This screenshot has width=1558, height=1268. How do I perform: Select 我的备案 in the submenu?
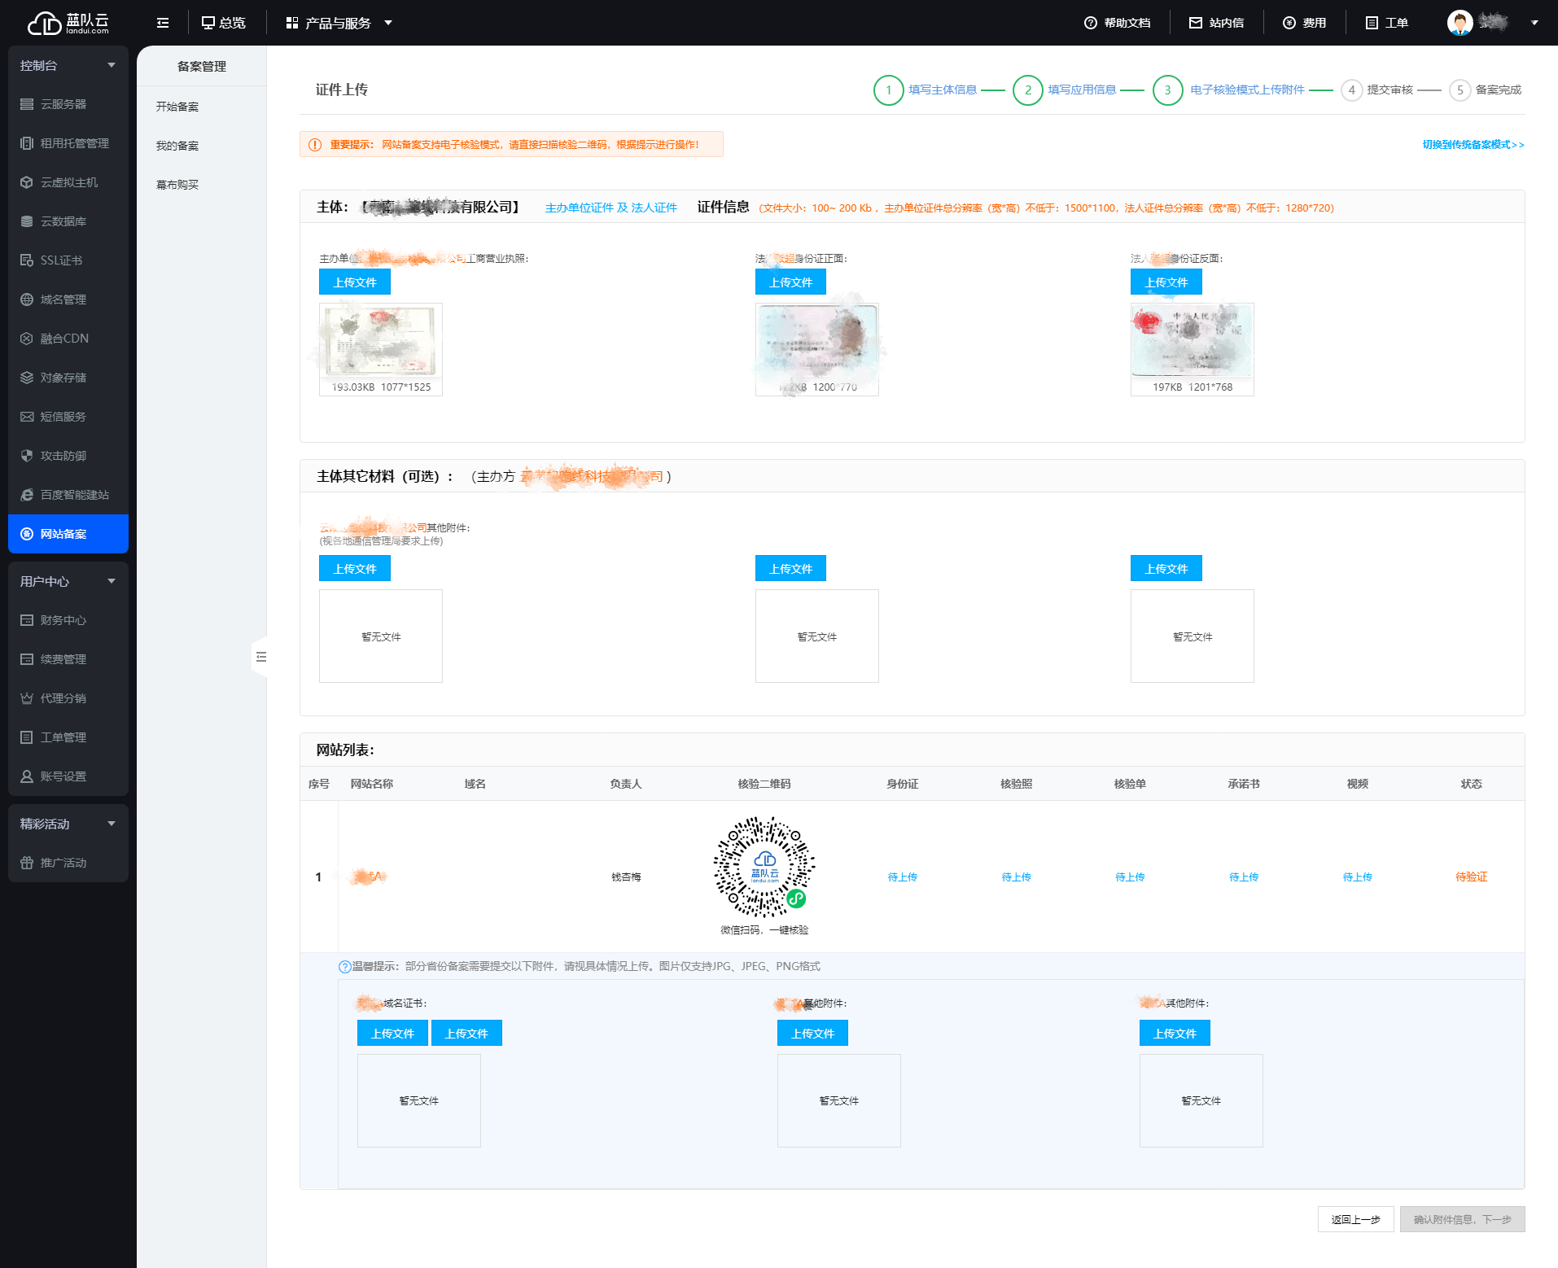(177, 146)
